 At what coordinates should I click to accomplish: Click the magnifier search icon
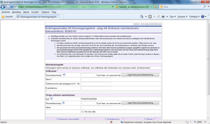point(205,7)
